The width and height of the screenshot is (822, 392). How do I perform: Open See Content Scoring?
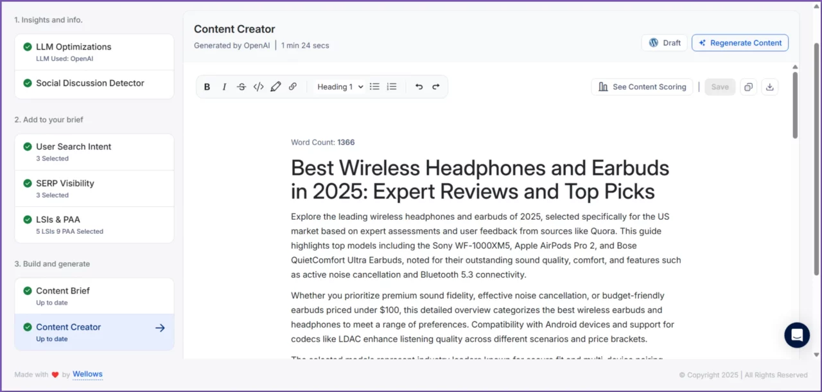[642, 87]
